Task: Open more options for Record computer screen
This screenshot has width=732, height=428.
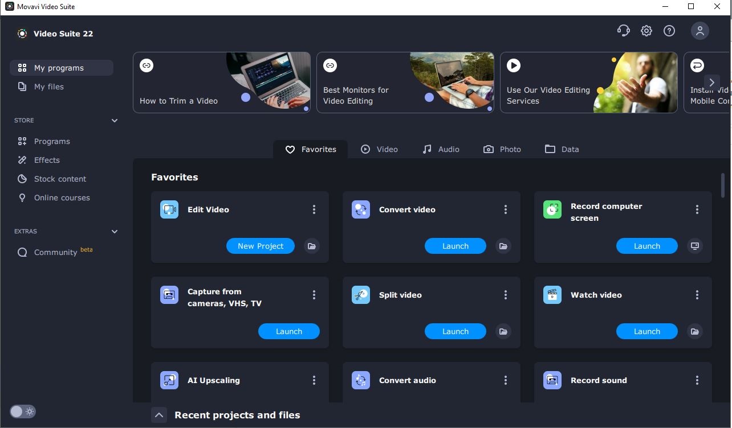Action: pyautogui.click(x=697, y=209)
